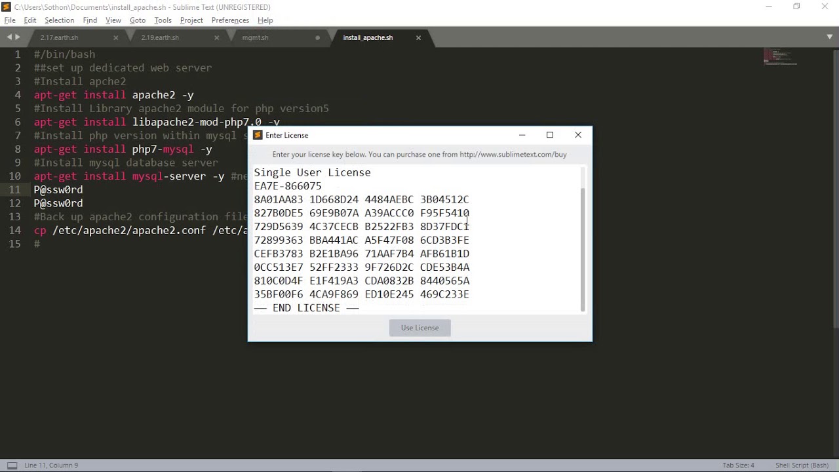
Task: Open the View menu
Action: tap(113, 20)
